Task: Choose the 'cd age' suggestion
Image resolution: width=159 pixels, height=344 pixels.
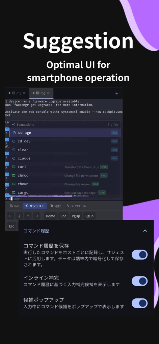Action: [65, 133]
